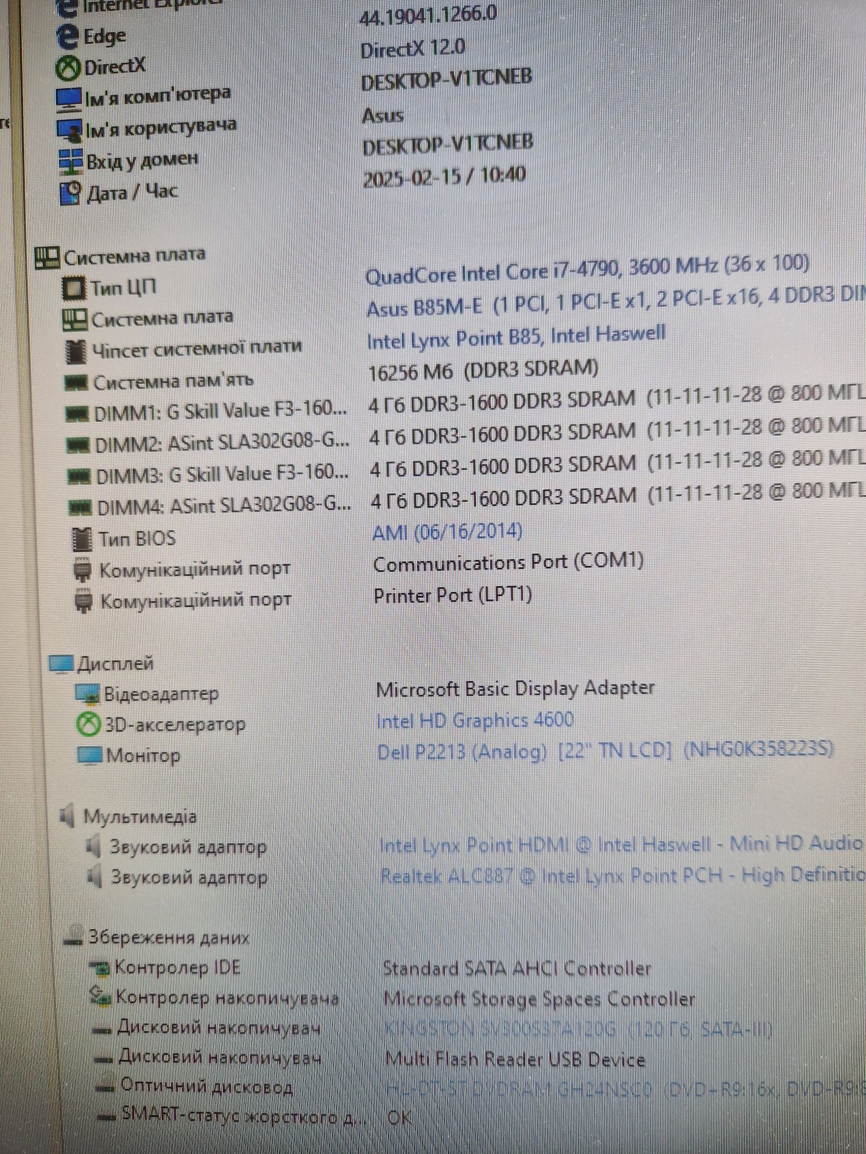Select the Системна пам'ять row label

[173, 381]
